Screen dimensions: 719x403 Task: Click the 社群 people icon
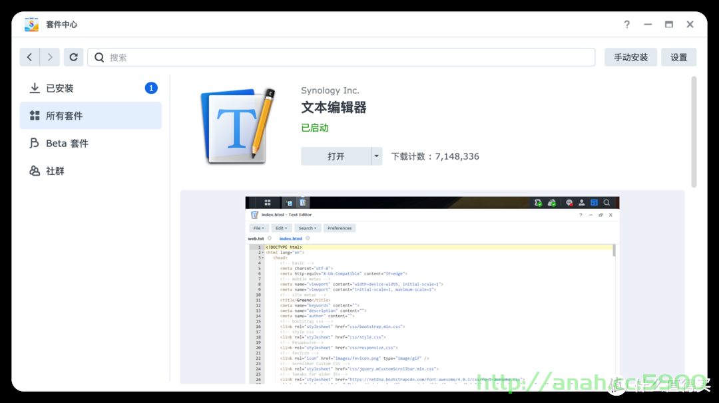[x=35, y=171]
